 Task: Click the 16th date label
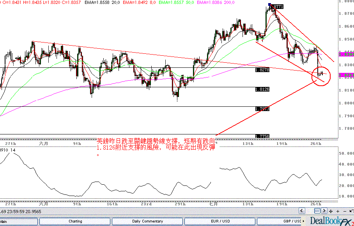coord(112,204)
